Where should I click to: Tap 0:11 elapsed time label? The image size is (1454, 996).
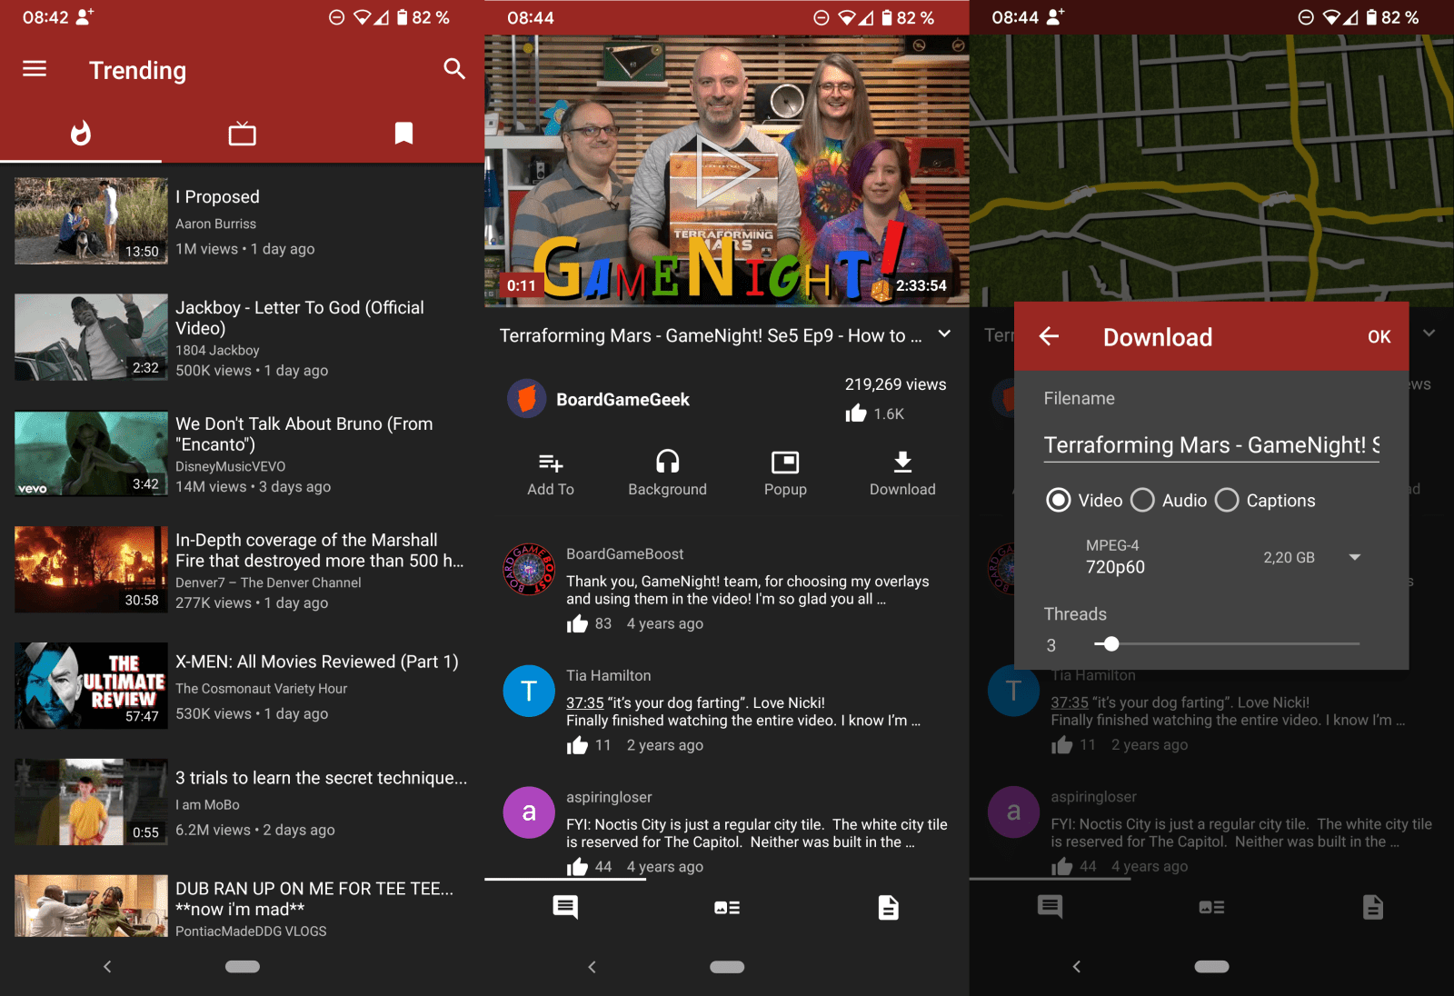pyautogui.click(x=522, y=285)
